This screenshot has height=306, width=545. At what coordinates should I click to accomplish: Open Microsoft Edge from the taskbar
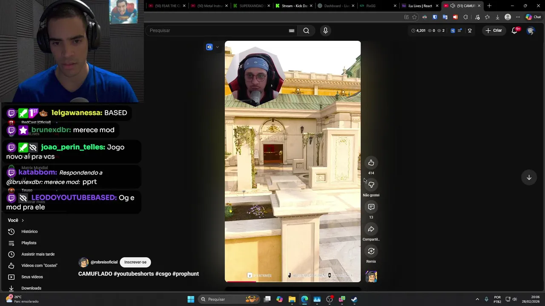(304, 299)
